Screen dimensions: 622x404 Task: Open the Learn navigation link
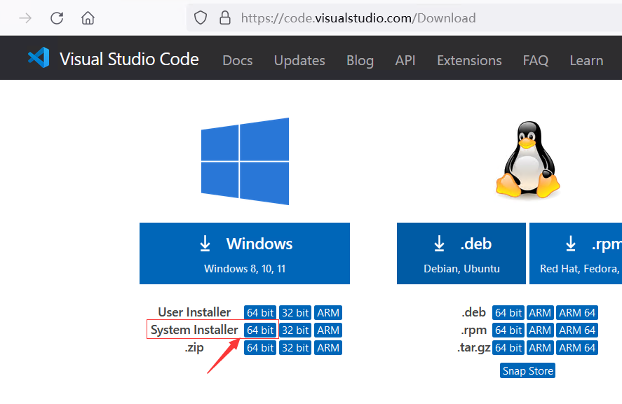coord(586,60)
